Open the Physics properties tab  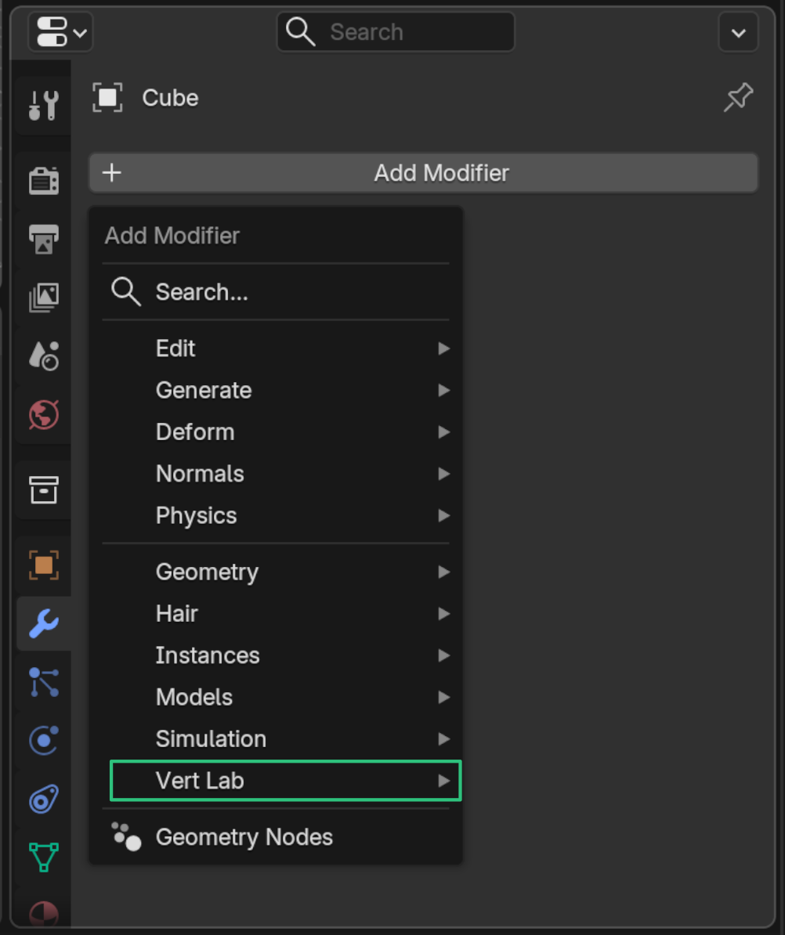[x=44, y=741]
